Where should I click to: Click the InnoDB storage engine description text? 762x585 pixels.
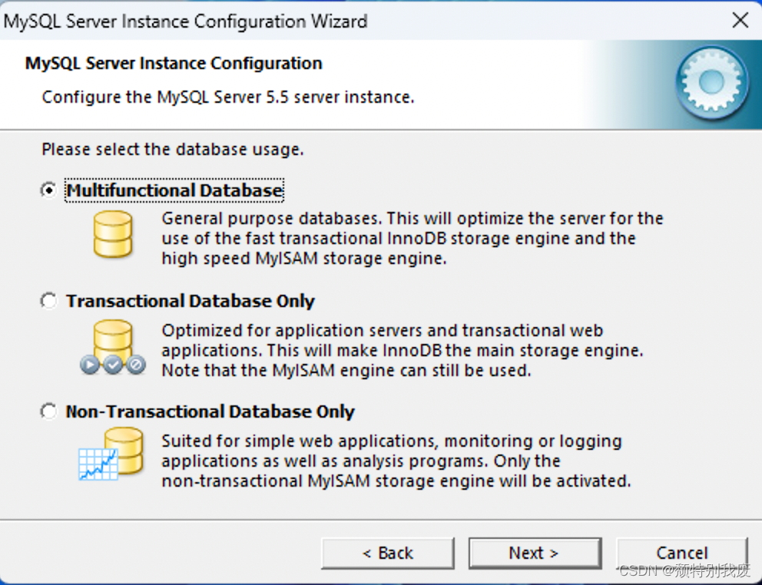[411, 237]
